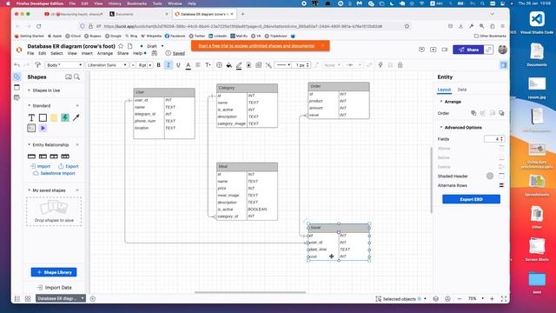Start presentation mode play icon
The height and width of the screenshot is (313, 556).
coord(434,50)
